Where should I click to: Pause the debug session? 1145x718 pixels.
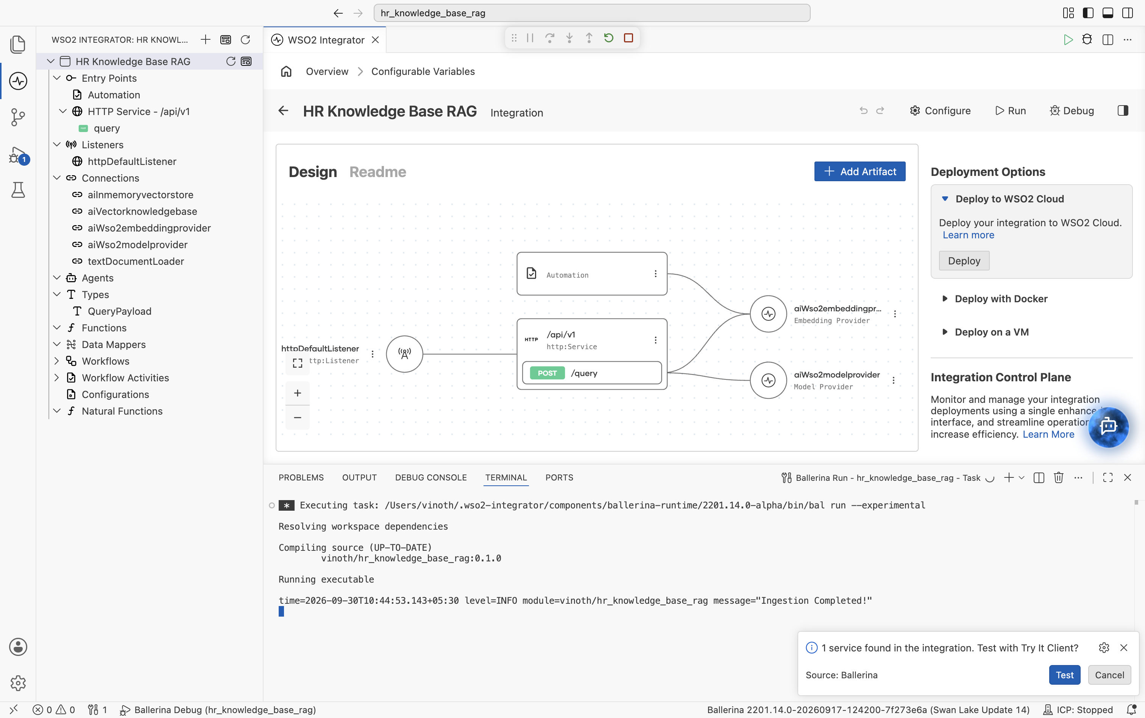pos(530,38)
